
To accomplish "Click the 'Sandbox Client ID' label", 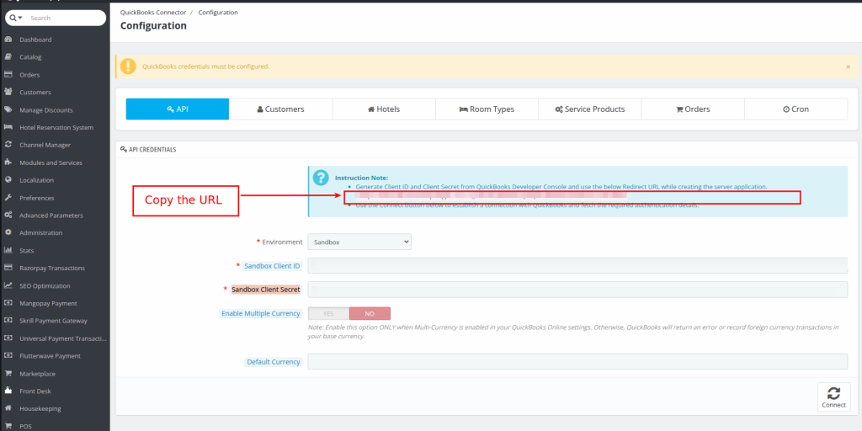I will (272, 266).
